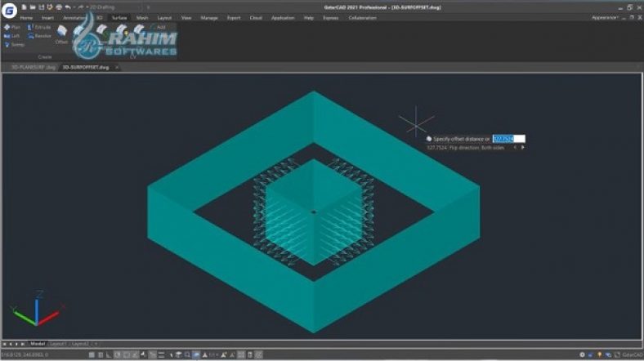Screen dimensions: 644x361
Task: Open the 2D Drafting workspace dropdown
Action: (116, 7)
